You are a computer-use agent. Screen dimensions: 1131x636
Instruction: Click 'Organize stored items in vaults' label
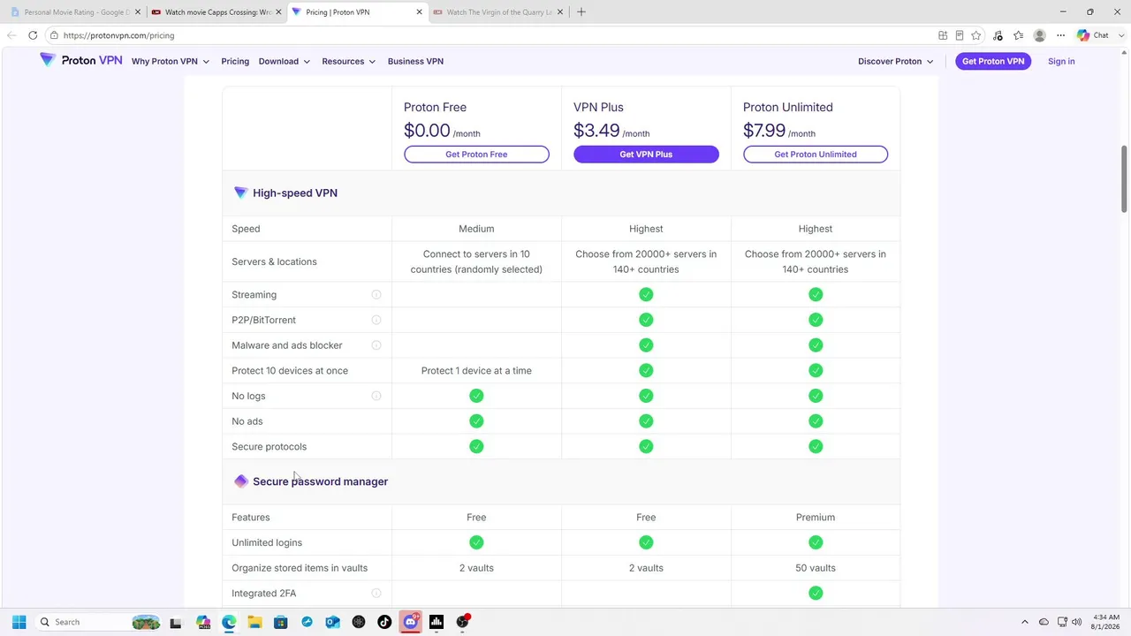pos(300,568)
